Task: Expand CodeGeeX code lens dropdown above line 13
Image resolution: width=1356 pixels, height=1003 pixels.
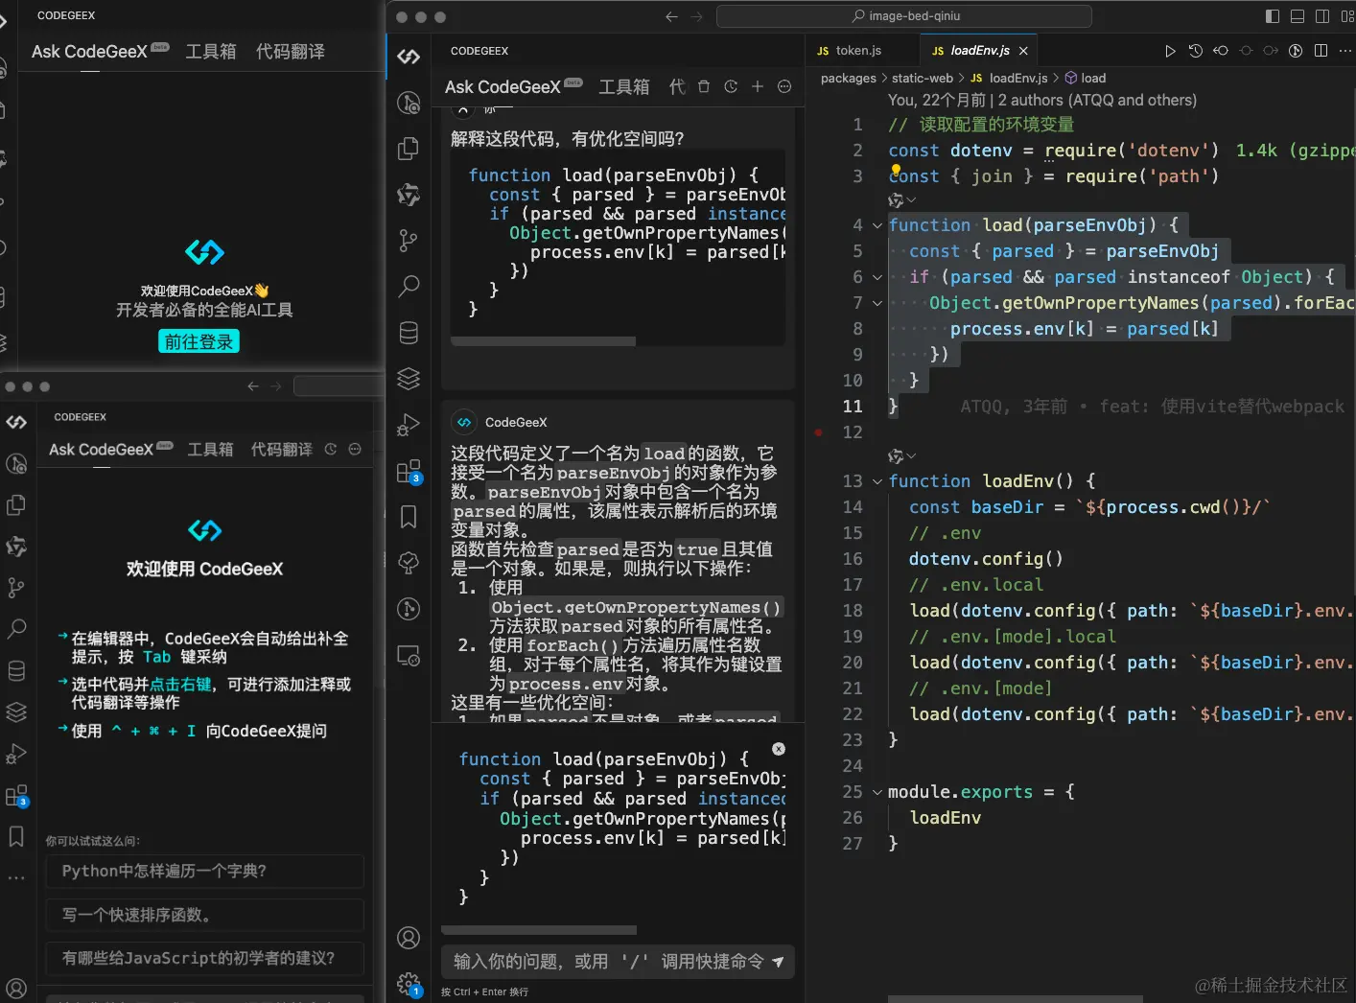Action: point(902,456)
